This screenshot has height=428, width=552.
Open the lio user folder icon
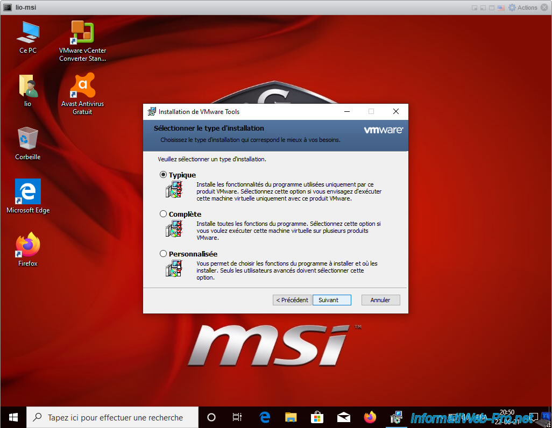[28, 90]
